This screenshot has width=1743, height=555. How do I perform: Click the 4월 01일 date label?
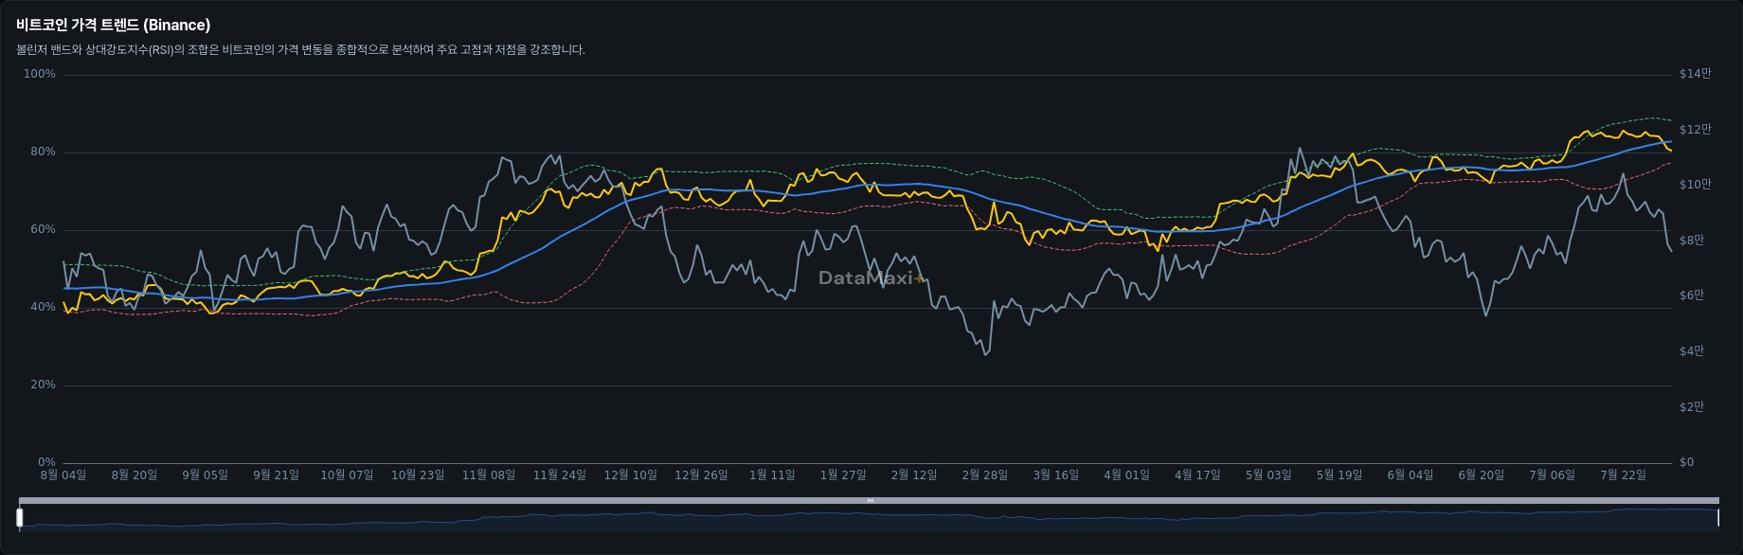point(1127,475)
